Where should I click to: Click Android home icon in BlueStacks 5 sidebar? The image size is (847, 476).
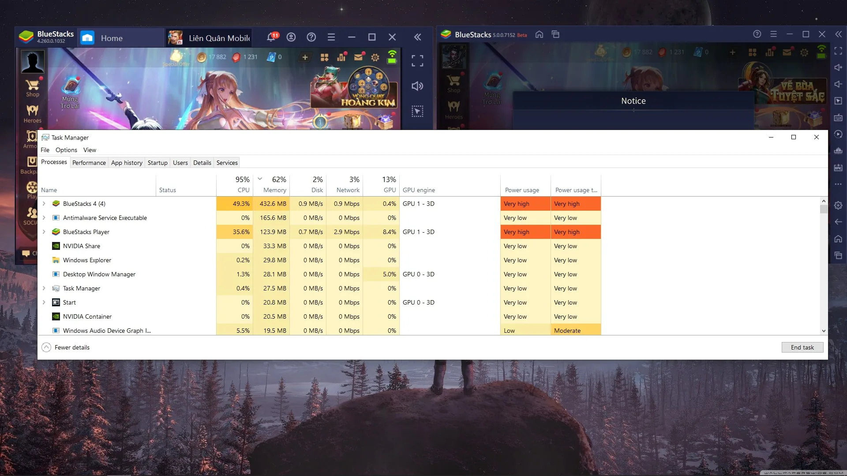point(838,239)
